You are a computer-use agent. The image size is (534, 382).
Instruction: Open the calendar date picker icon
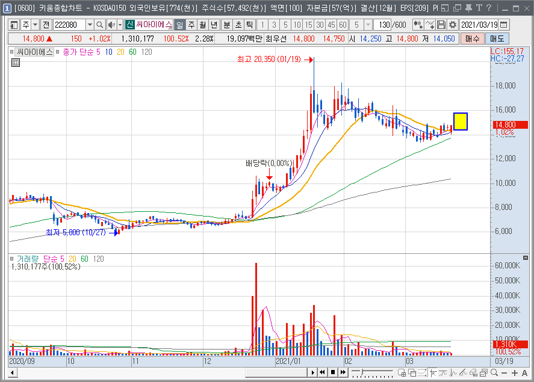pos(504,25)
